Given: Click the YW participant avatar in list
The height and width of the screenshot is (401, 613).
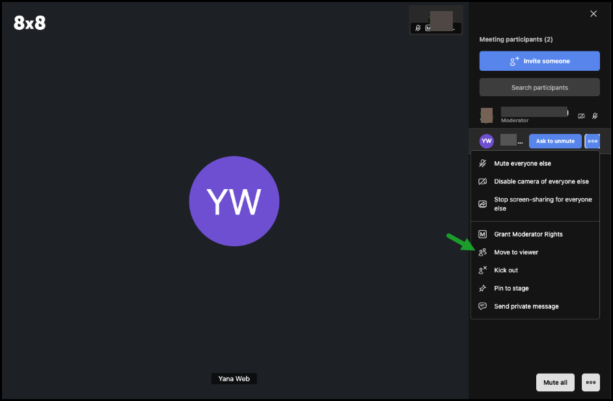Looking at the screenshot, I should click(486, 141).
